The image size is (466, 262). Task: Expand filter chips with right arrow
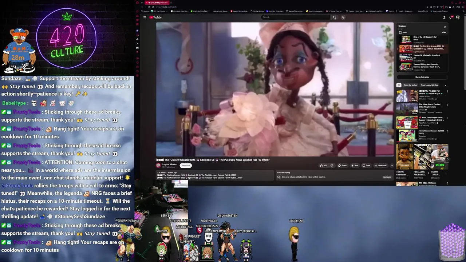click(445, 85)
